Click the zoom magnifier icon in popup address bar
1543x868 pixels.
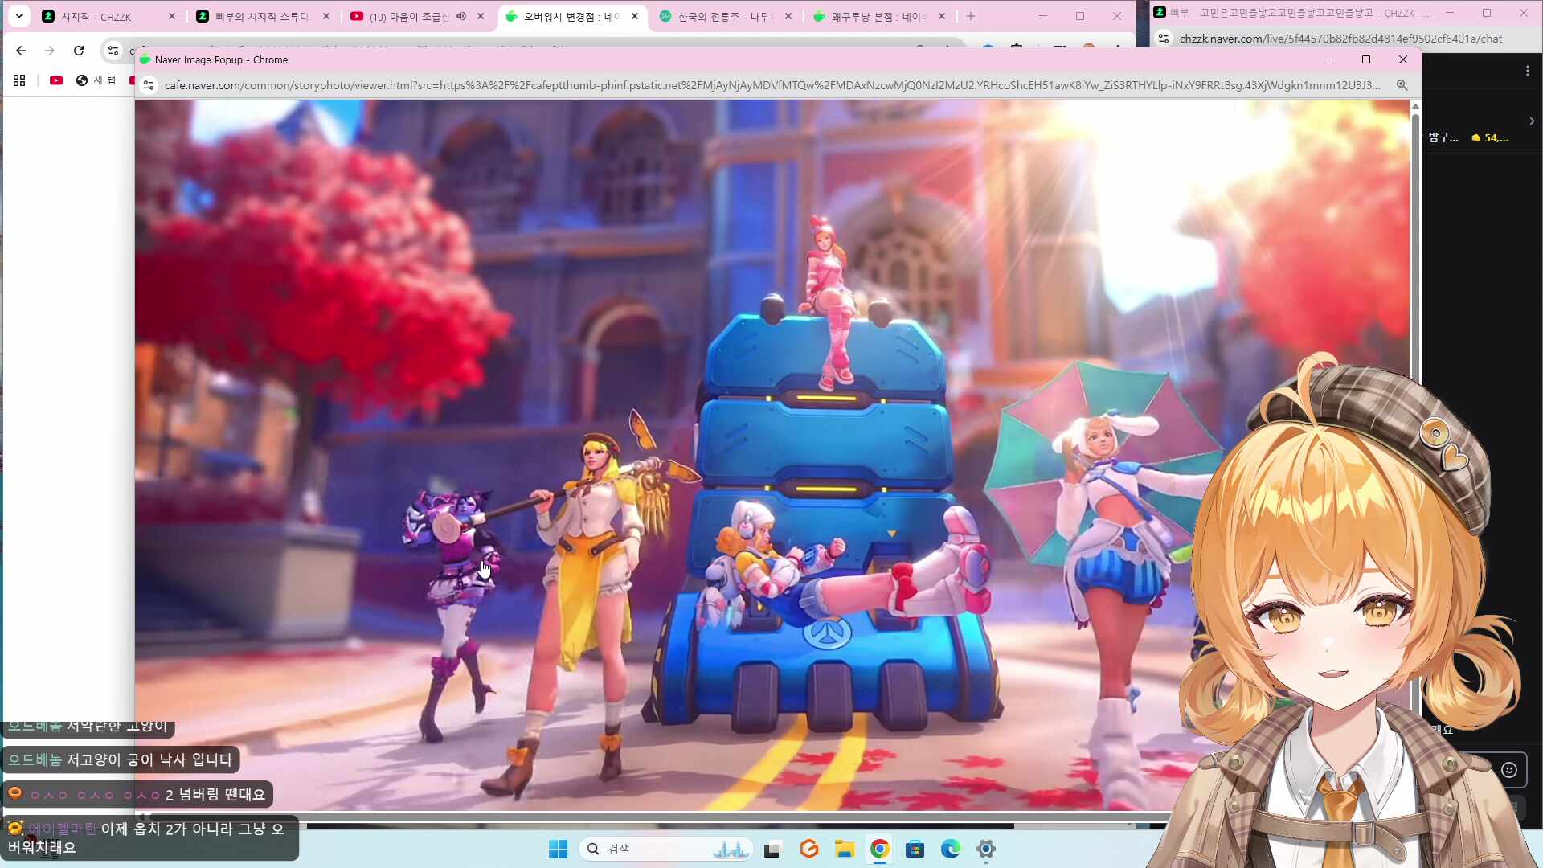(x=1402, y=85)
